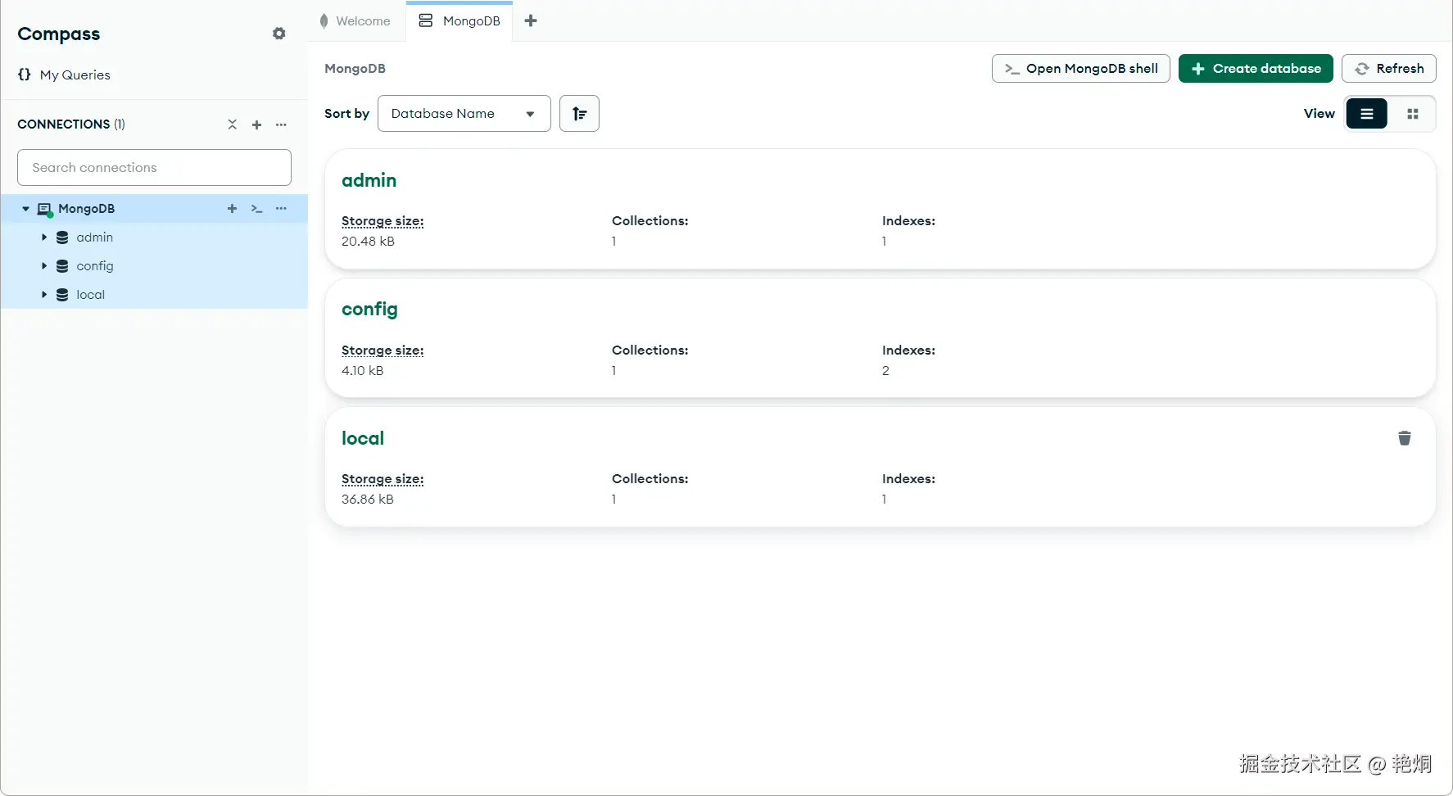This screenshot has height=796, width=1453.
Task: Collapse the MongoDB connection tree
Action: [x=26, y=209]
